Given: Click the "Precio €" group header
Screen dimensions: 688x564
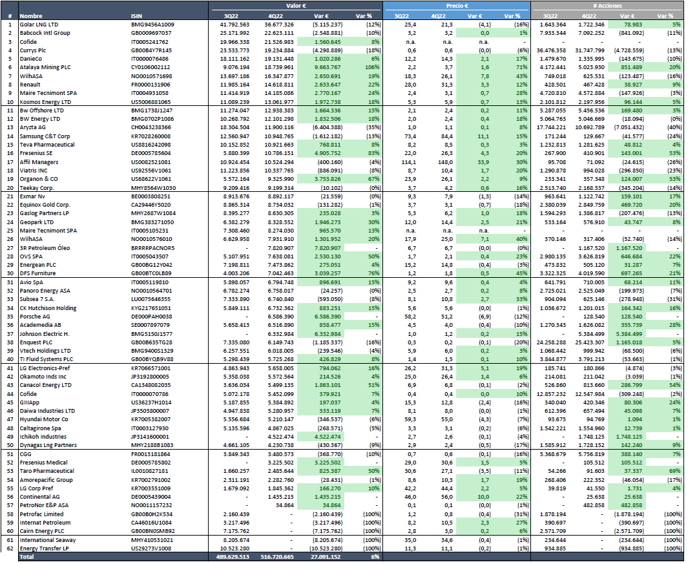Looking at the screenshot, I should pos(456,5).
